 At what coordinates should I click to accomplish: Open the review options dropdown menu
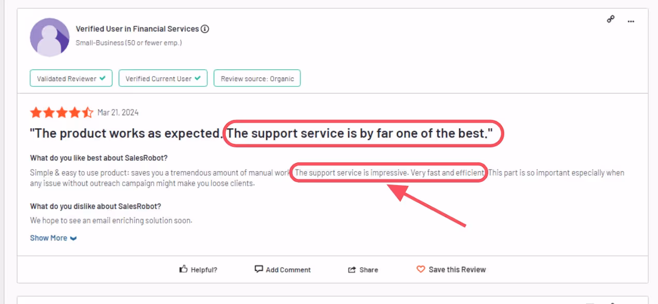pos(631,21)
